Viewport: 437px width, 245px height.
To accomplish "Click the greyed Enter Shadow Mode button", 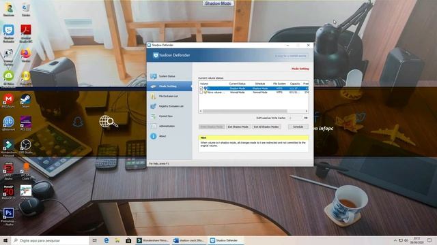I will tap(212, 127).
